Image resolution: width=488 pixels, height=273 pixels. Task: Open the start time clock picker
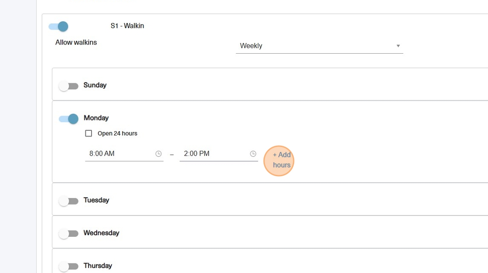click(159, 154)
